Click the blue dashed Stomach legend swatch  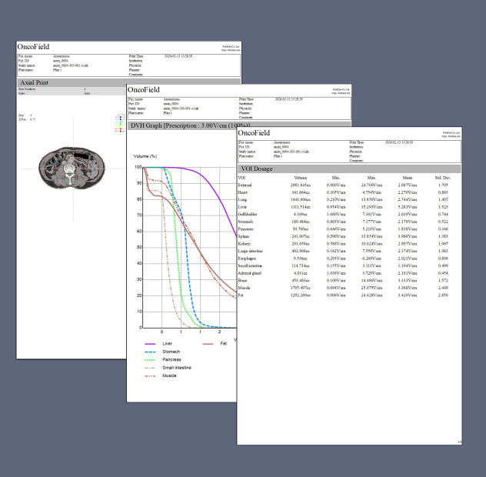150,352
